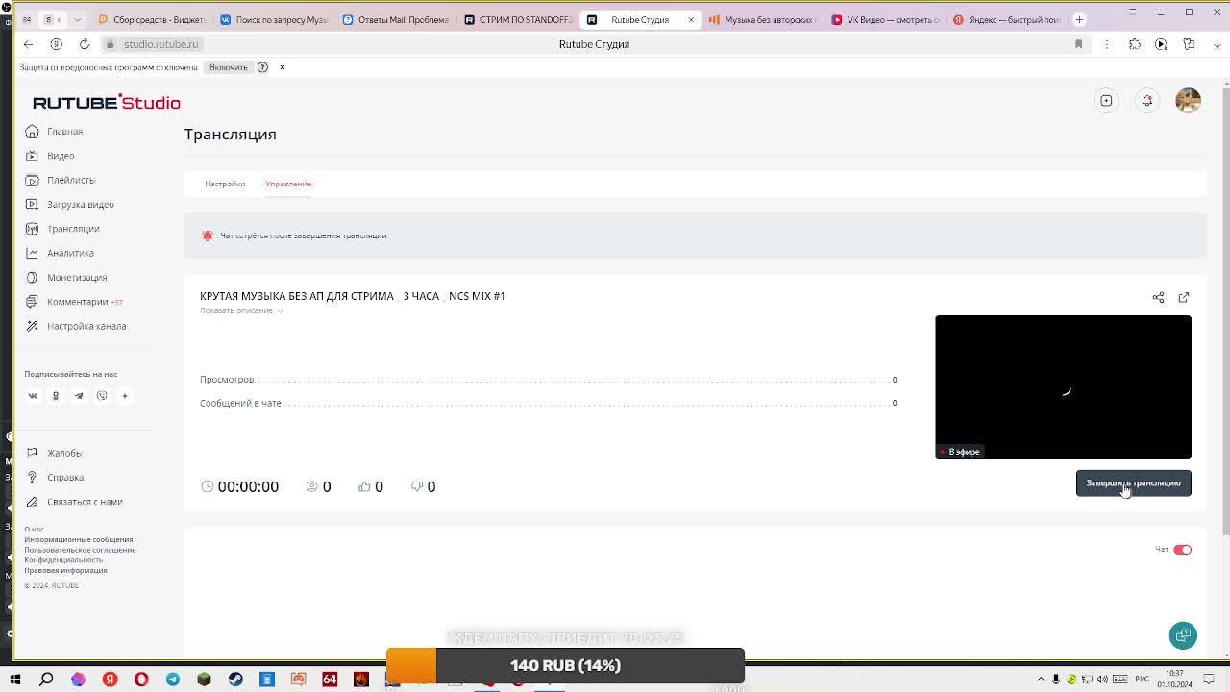The height and width of the screenshot is (692, 1230).
Task: Launch Opera from taskbar
Action: coord(141,680)
